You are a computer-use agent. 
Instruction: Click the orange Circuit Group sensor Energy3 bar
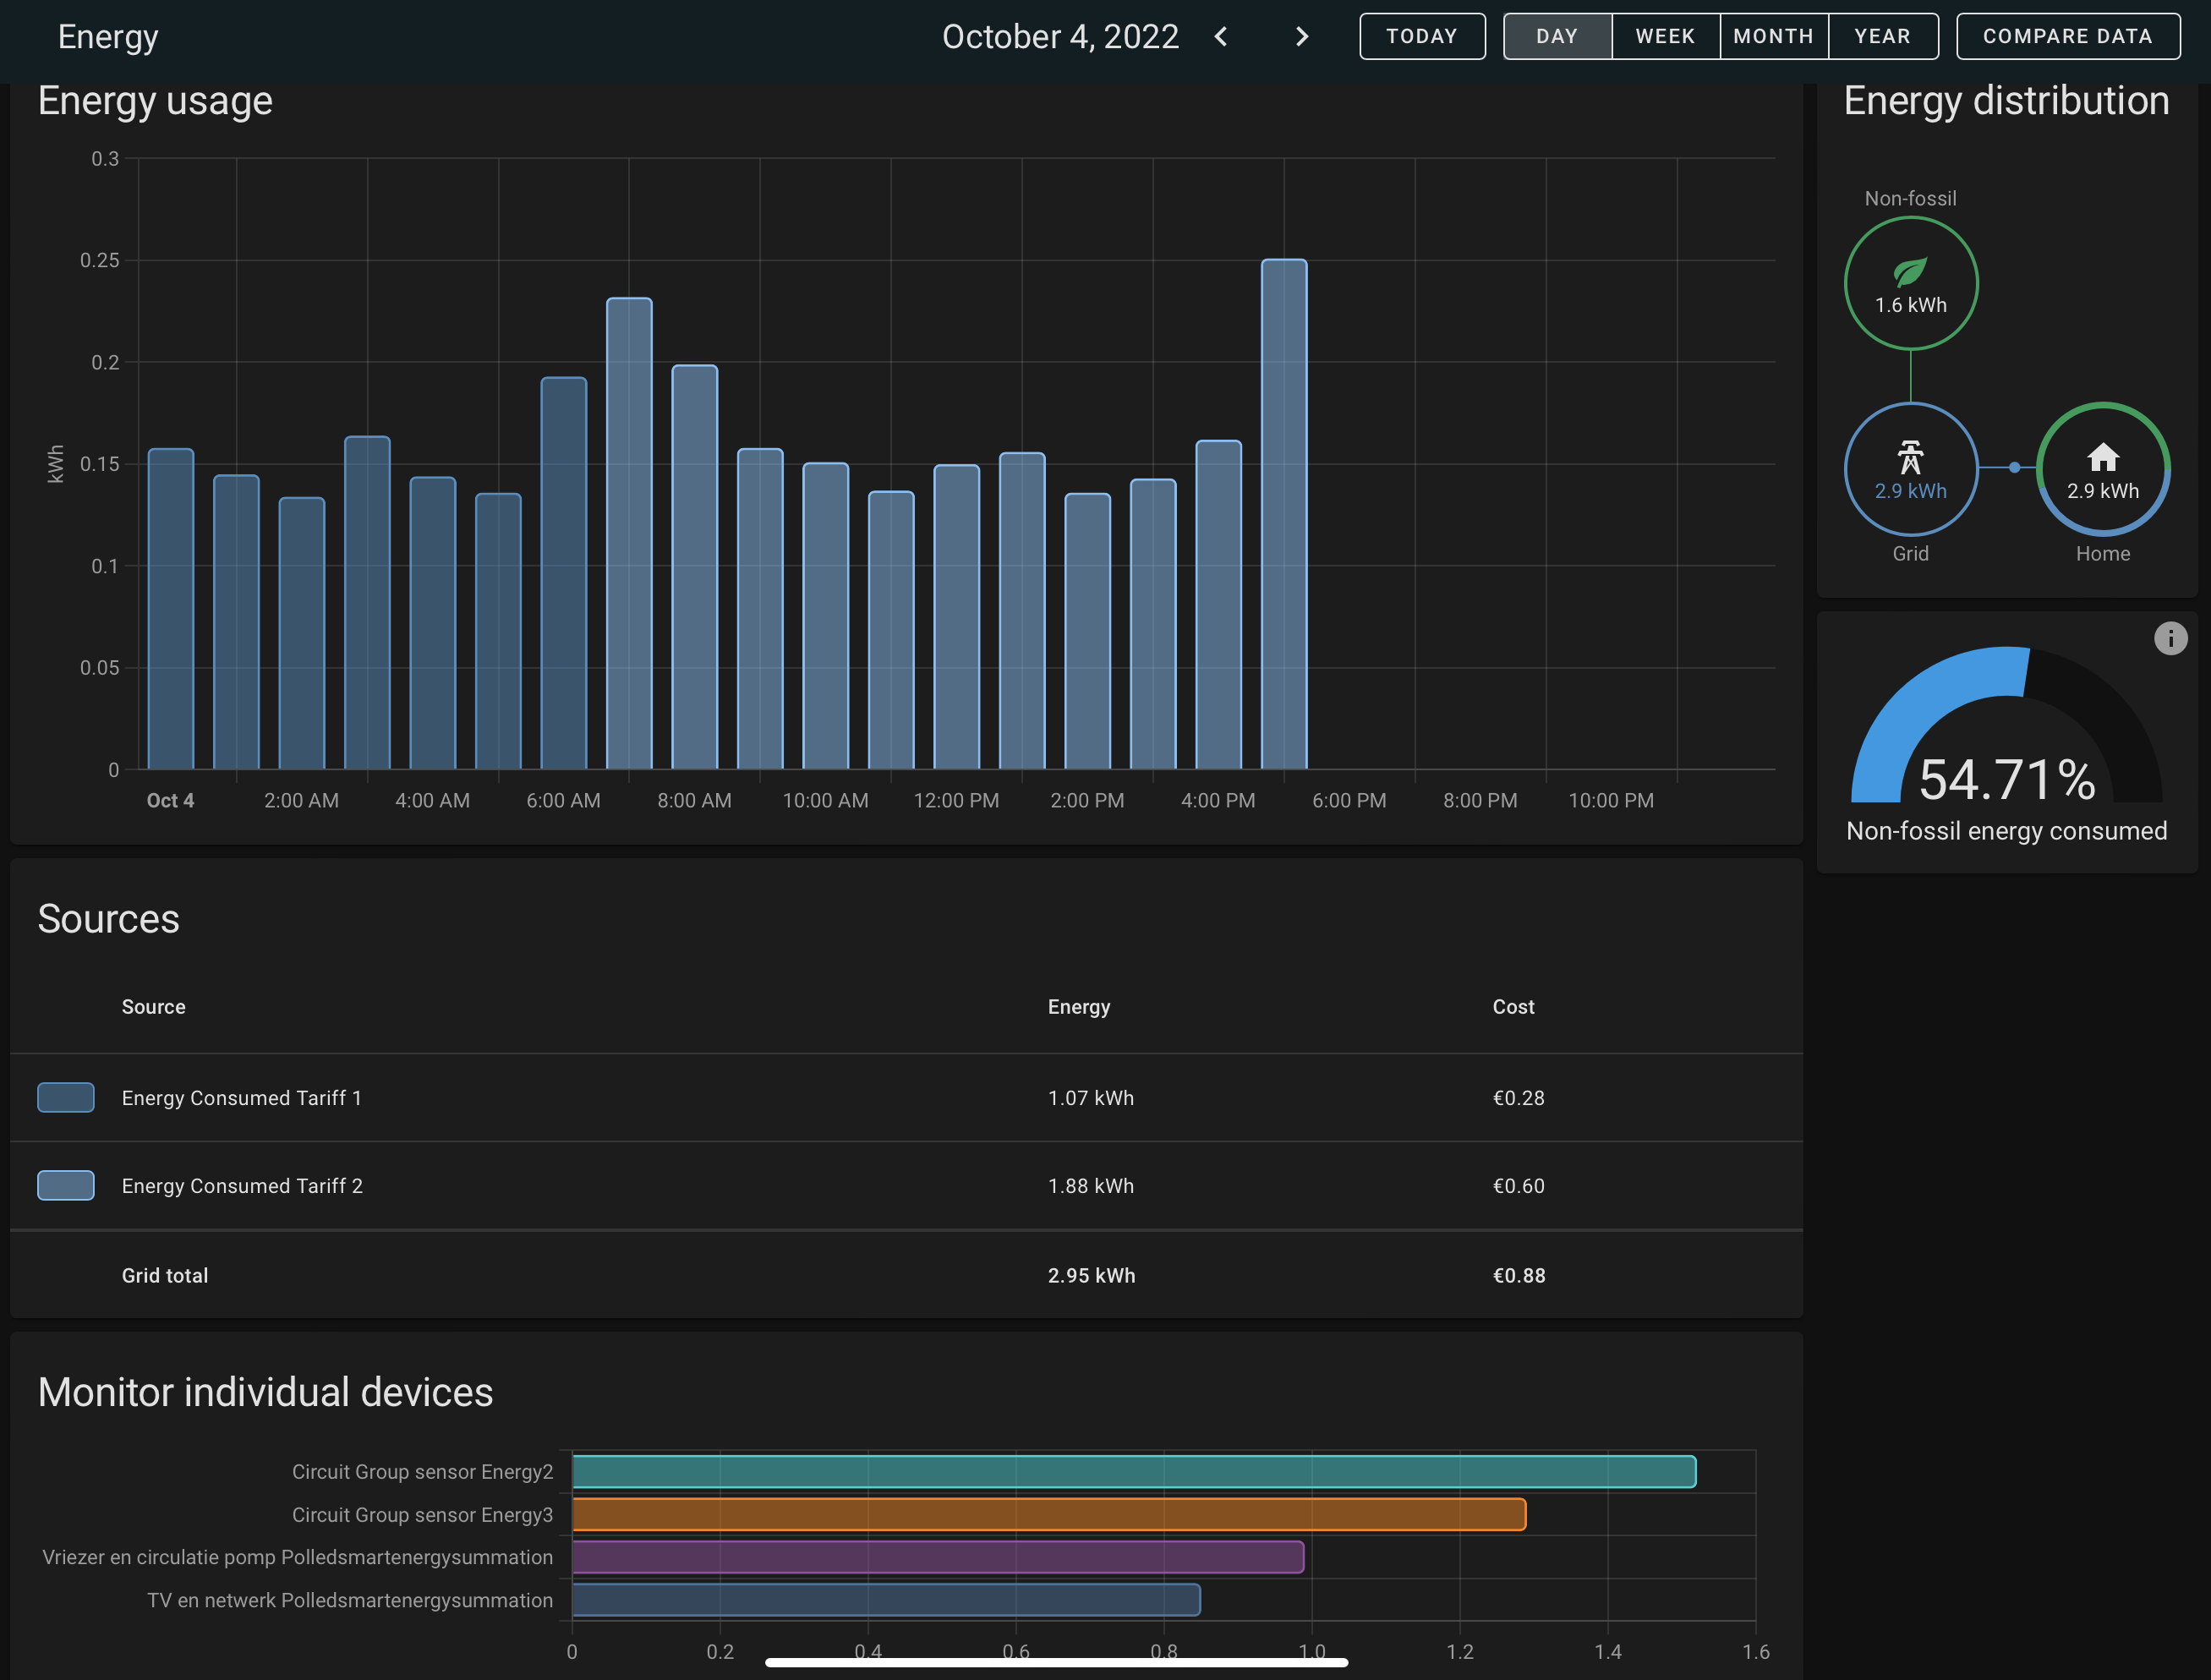tap(1048, 1514)
